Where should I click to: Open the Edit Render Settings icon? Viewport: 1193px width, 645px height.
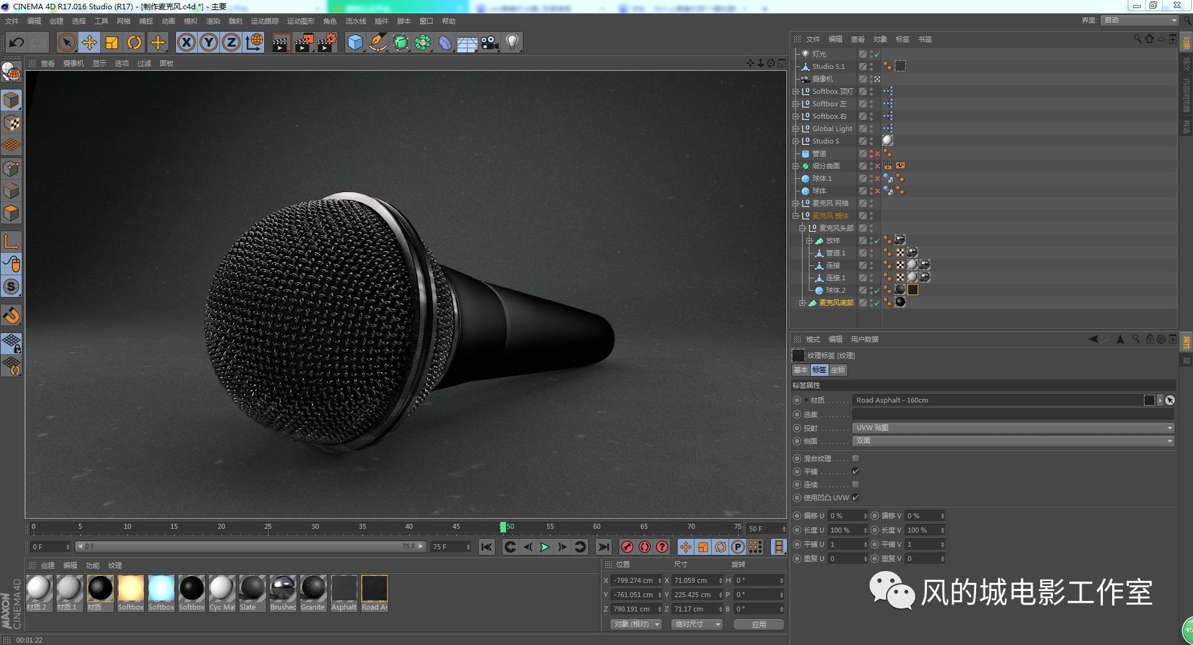(x=326, y=42)
